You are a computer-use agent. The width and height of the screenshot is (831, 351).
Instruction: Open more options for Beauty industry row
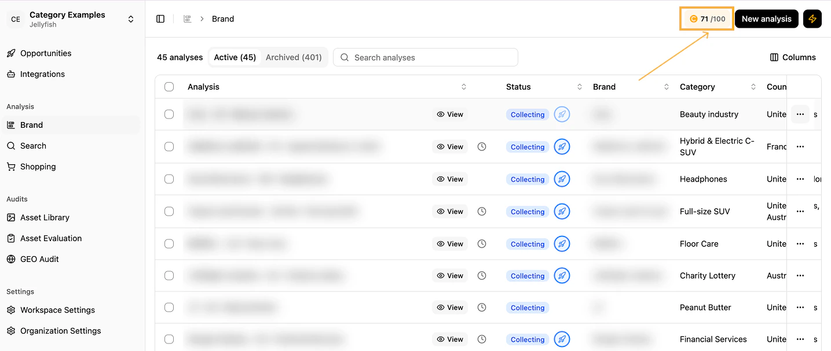point(800,114)
